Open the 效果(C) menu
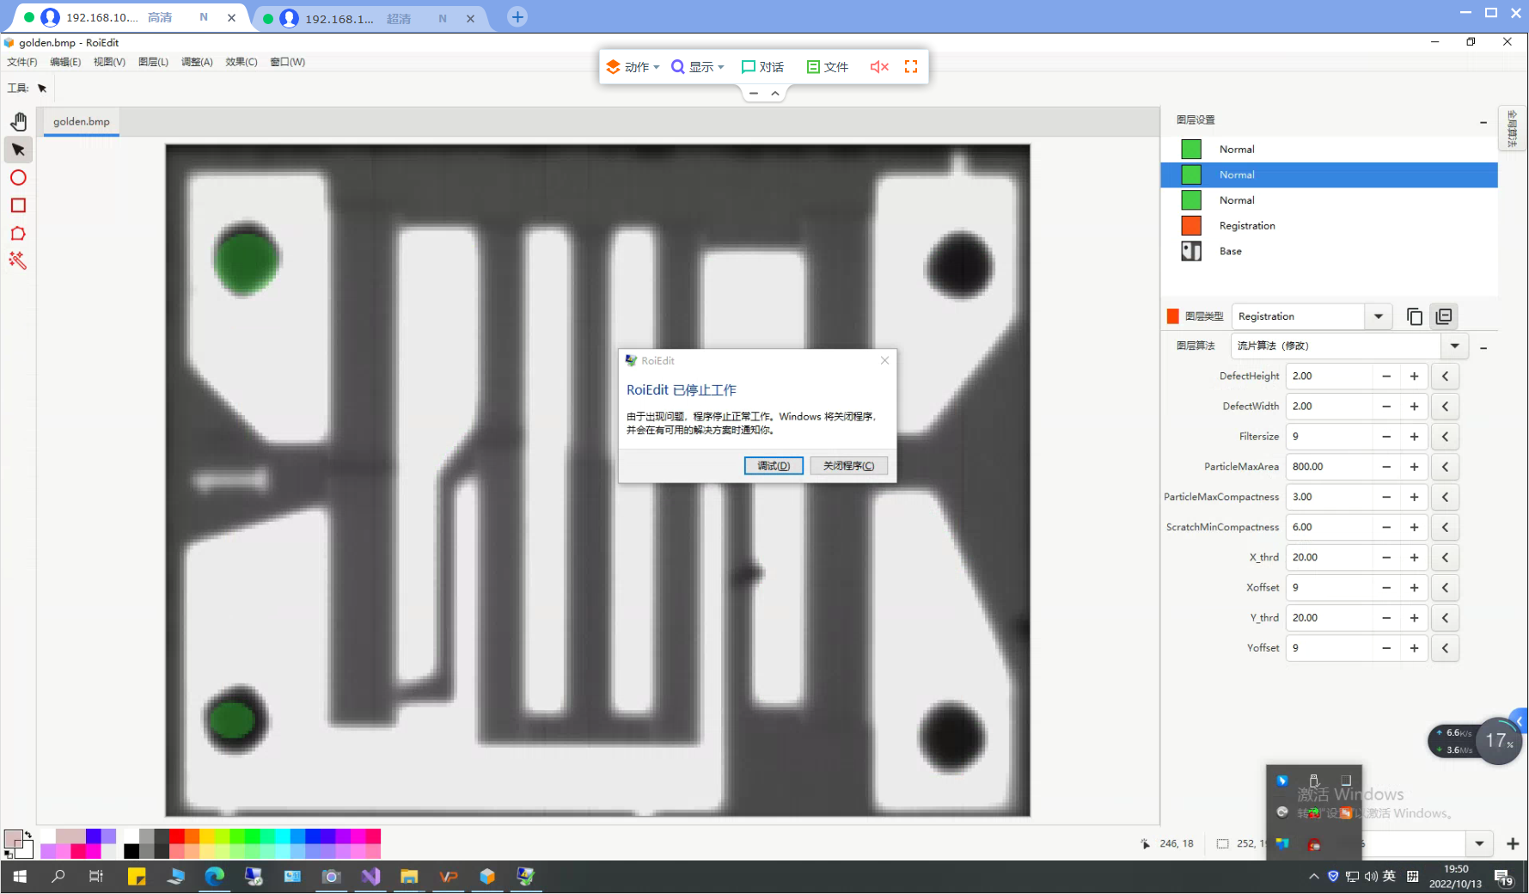The width and height of the screenshot is (1529, 894). (x=242, y=62)
